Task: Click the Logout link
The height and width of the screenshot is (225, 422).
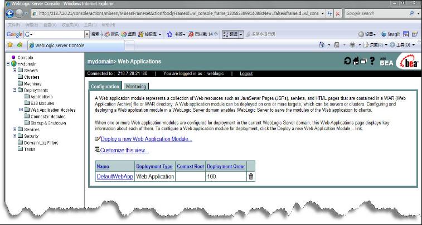Action: (x=246, y=73)
